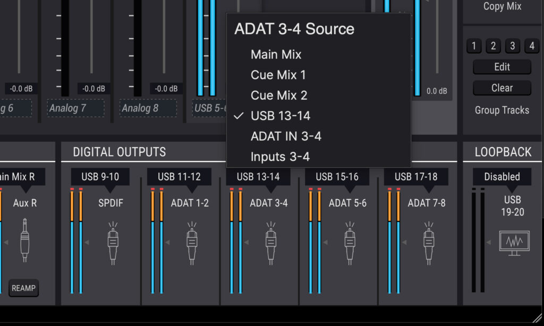Open the USB 13-14 source dropdown

[258, 177]
